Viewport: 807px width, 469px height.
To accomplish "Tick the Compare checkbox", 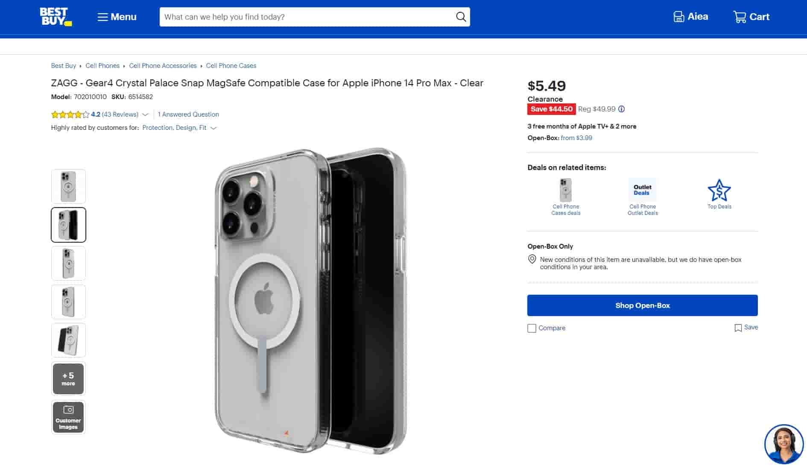I will coord(532,328).
